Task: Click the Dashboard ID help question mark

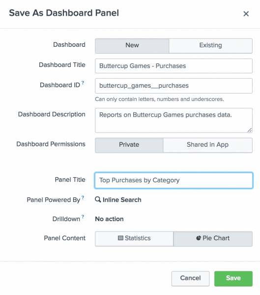Action: pos(83,83)
